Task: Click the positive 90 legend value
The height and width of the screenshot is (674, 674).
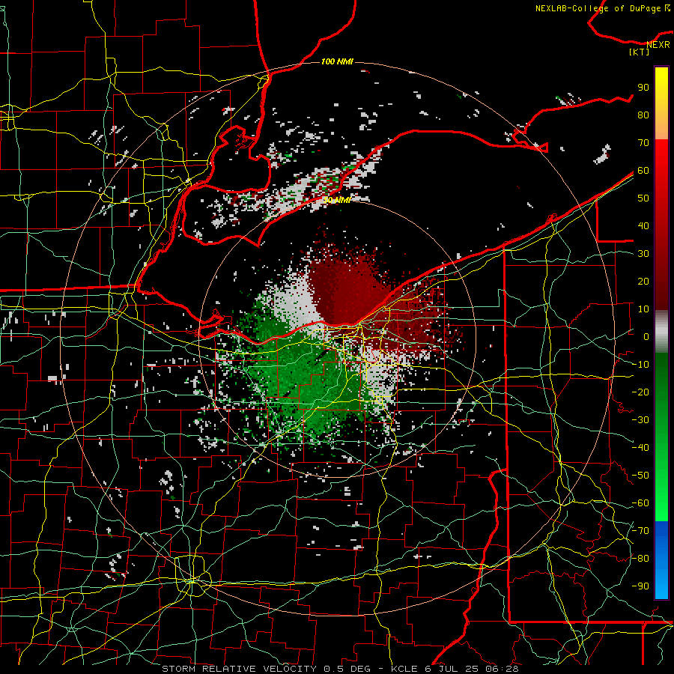Action: [x=643, y=88]
